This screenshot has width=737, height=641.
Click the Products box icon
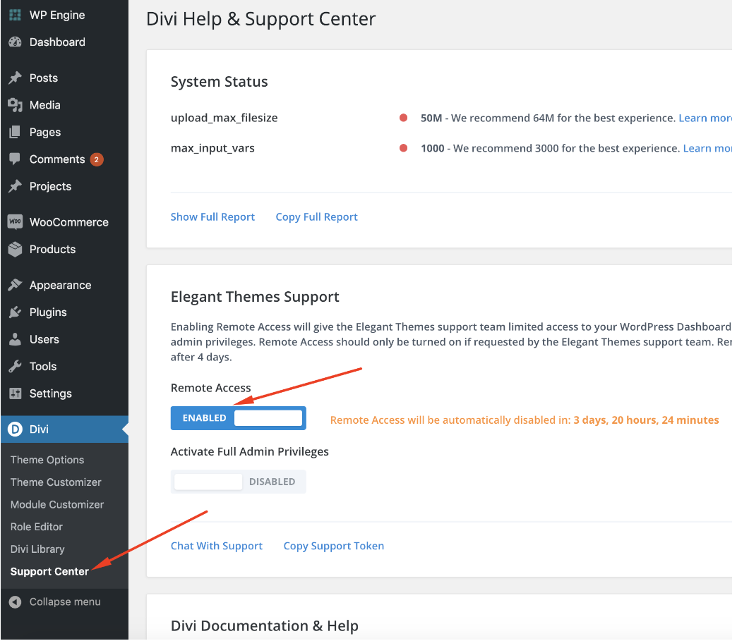[x=13, y=249]
